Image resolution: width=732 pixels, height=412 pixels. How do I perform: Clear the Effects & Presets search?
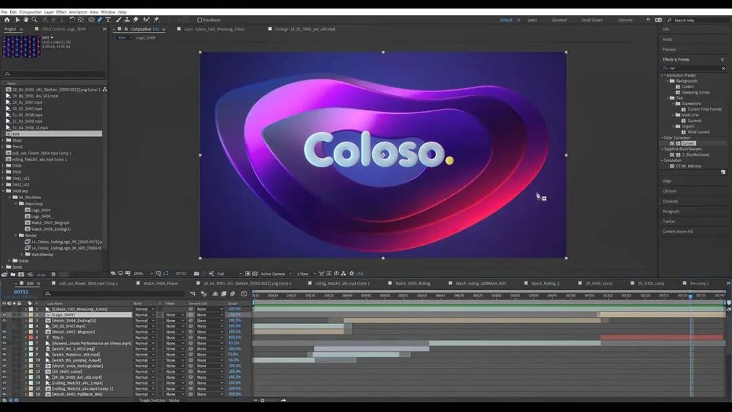(723, 68)
